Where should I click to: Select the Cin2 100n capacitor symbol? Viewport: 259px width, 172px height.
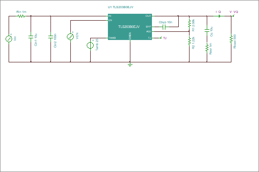coord(51,37)
